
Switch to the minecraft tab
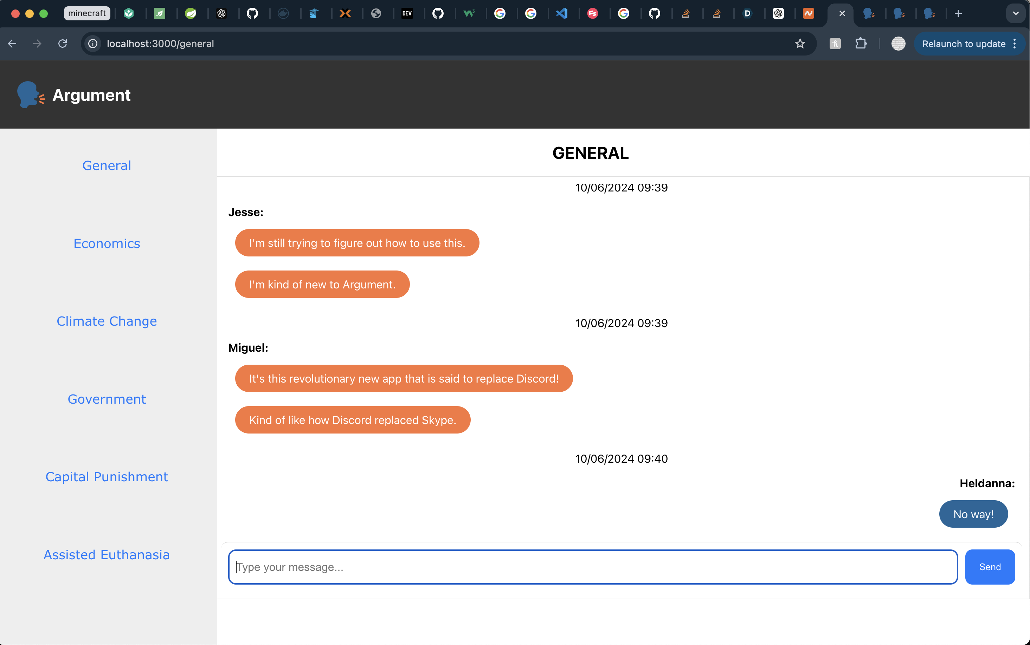point(87,14)
